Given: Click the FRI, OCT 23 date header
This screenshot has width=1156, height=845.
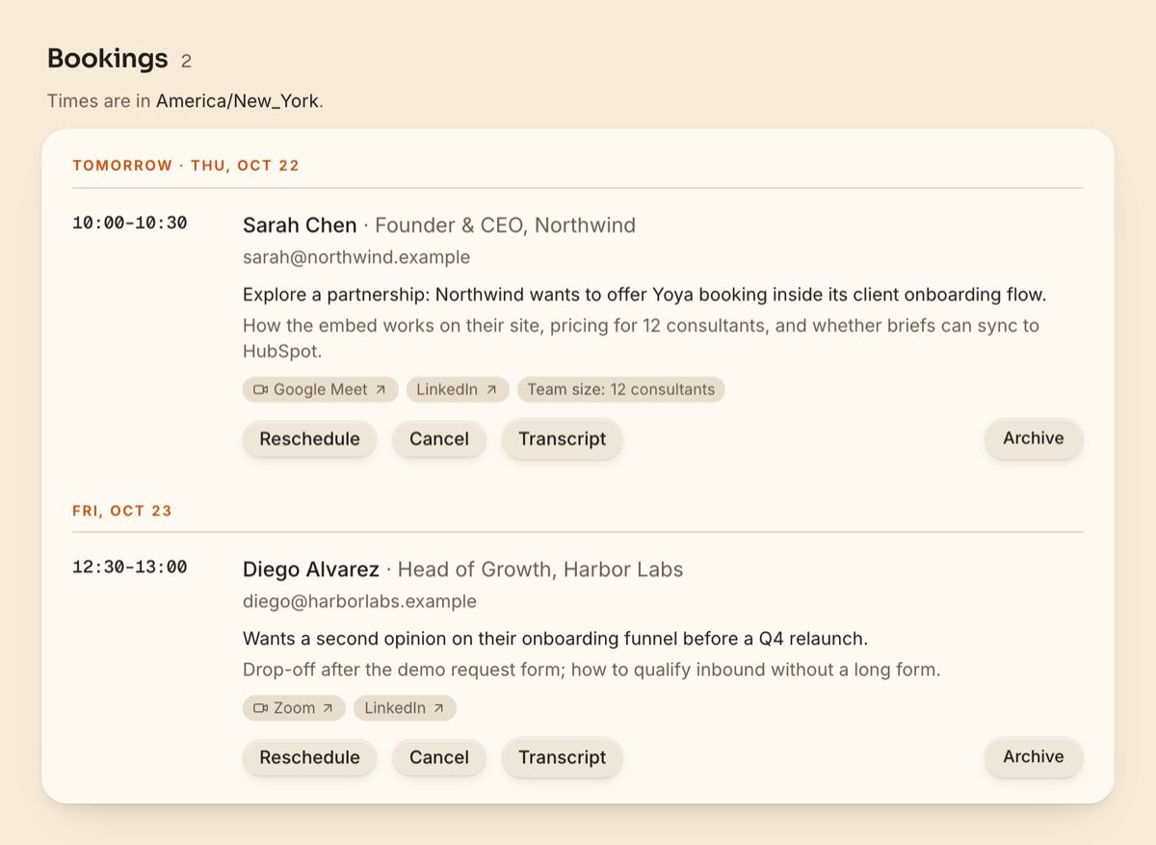Looking at the screenshot, I should tap(122, 511).
